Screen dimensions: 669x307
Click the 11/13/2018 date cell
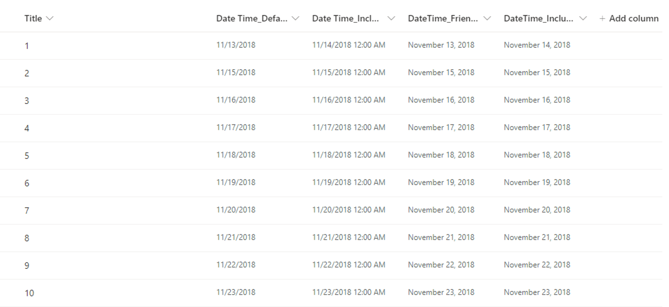pos(236,45)
